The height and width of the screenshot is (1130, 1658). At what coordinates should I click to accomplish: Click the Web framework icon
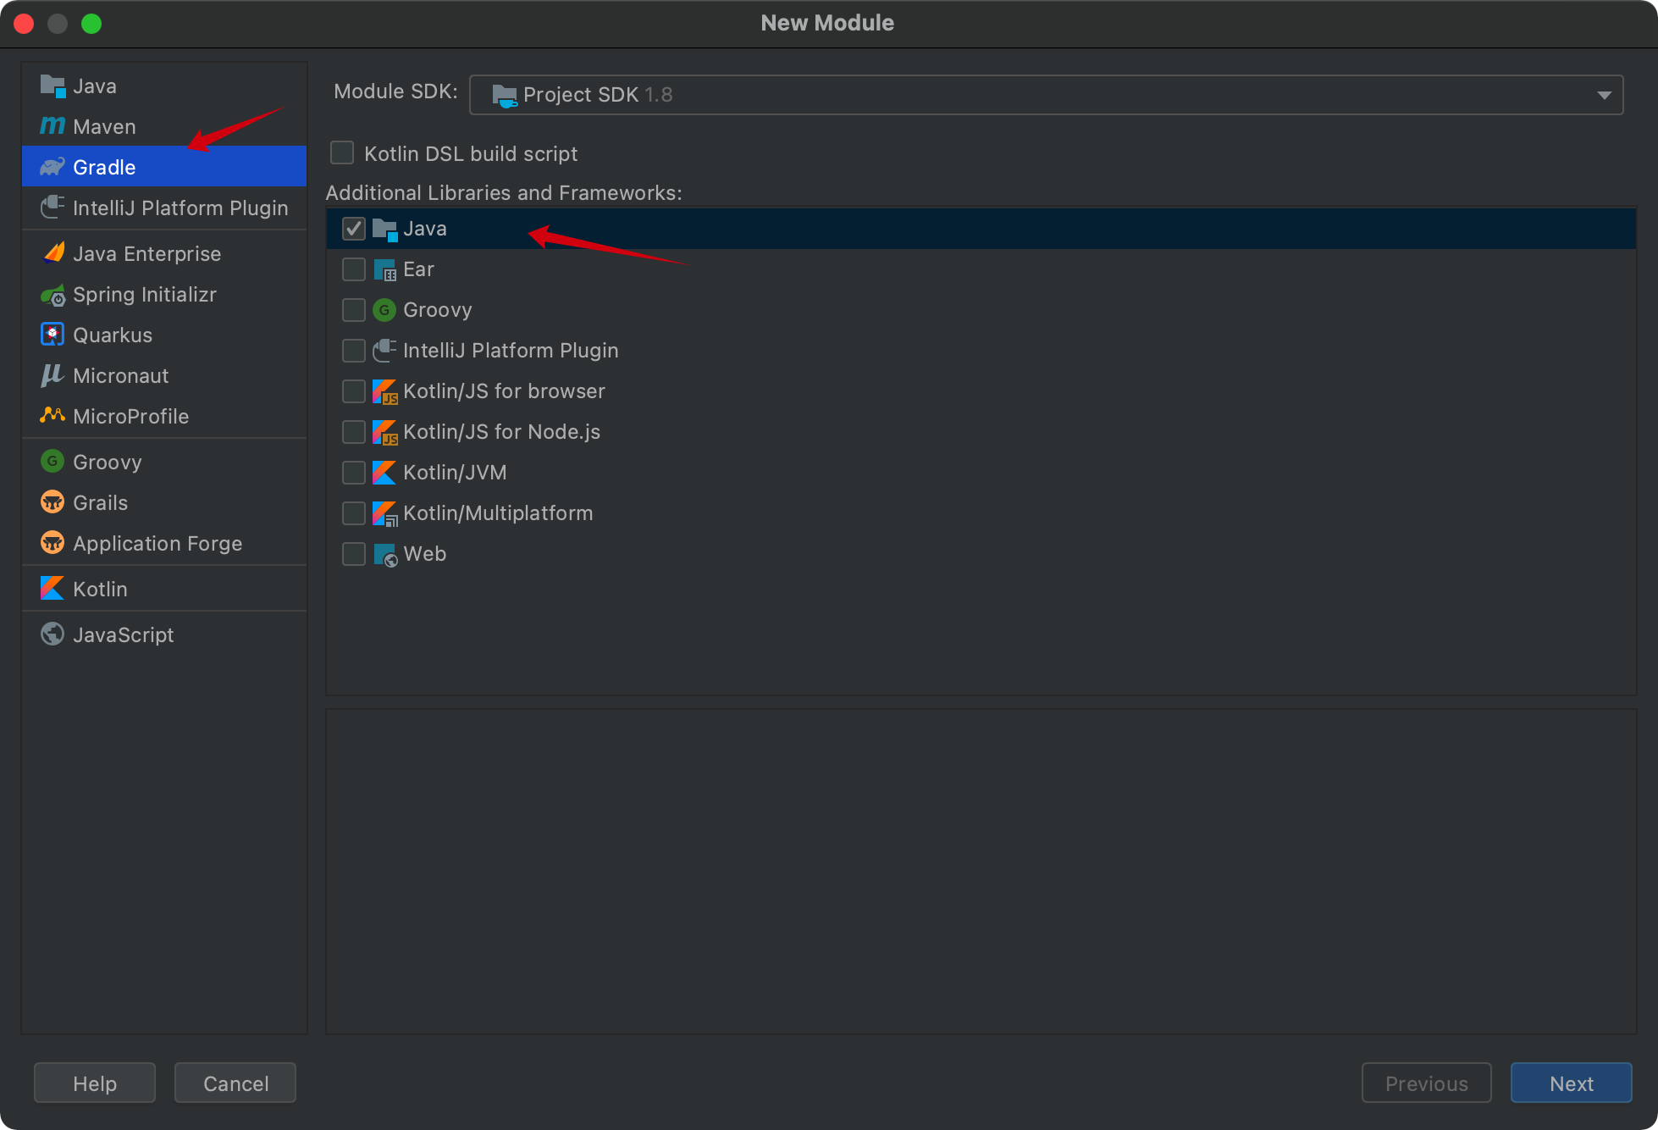click(x=385, y=554)
